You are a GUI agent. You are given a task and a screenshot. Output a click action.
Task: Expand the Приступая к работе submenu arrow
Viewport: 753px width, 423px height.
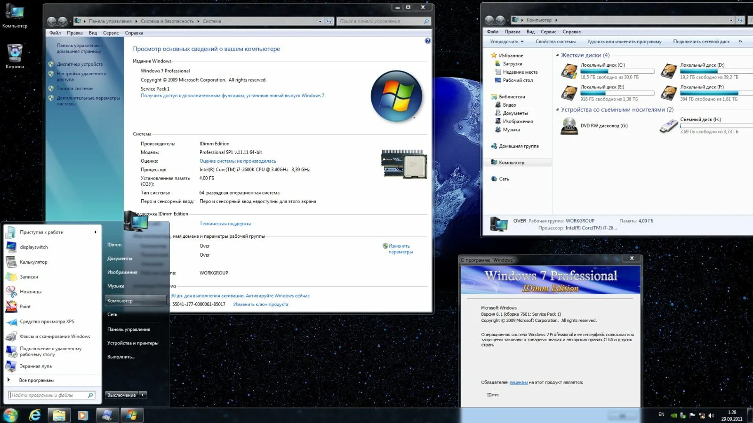pos(96,232)
